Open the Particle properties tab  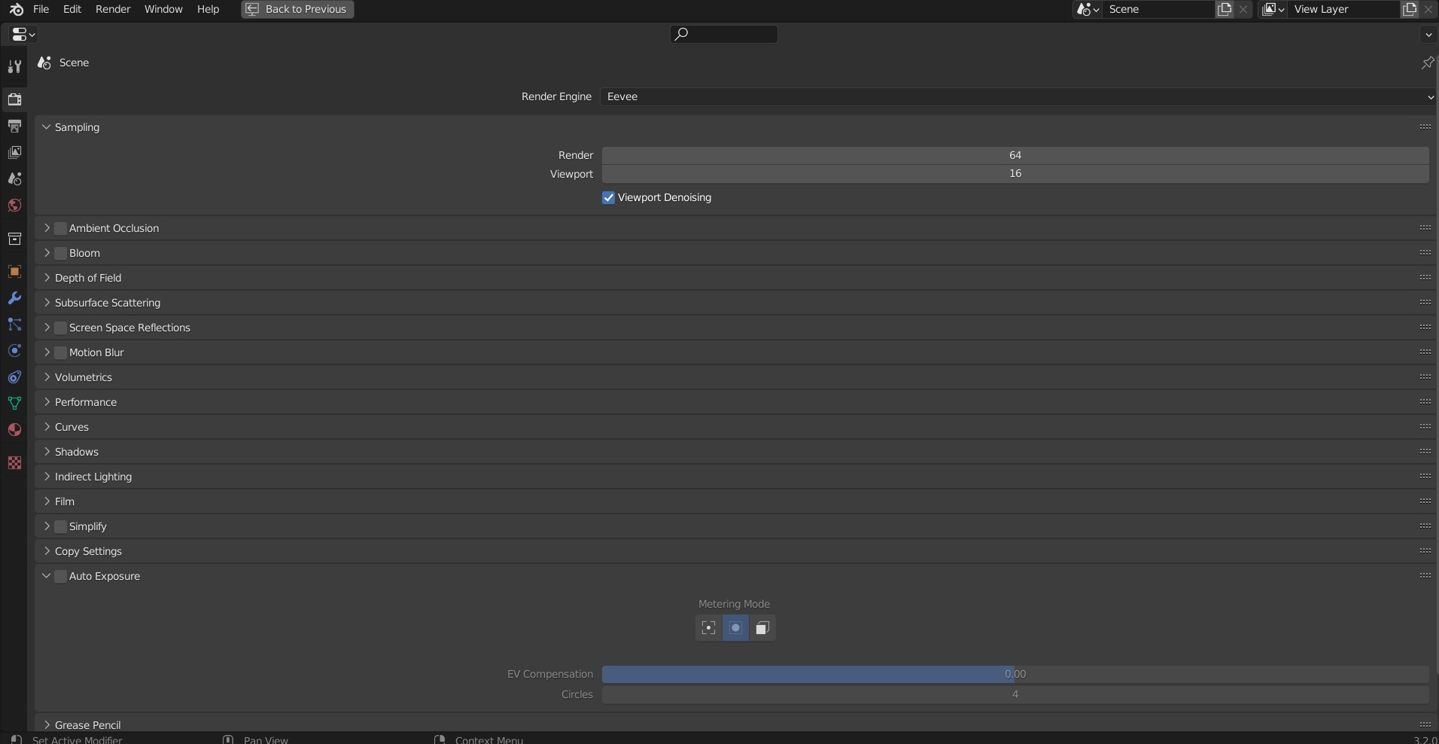click(x=14, y=325)
